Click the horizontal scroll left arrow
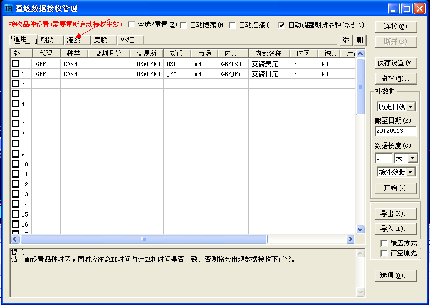Image resolution: width=430 pixels, height=305 pixels. [15, 239]
